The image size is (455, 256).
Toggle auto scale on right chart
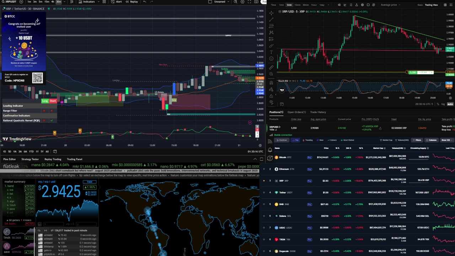coord(450,104)
